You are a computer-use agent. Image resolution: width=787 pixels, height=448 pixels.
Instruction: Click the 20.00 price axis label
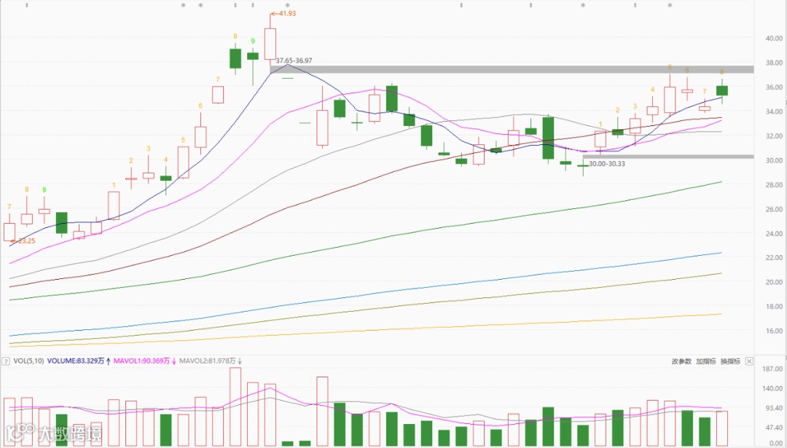tap(774, 282)
